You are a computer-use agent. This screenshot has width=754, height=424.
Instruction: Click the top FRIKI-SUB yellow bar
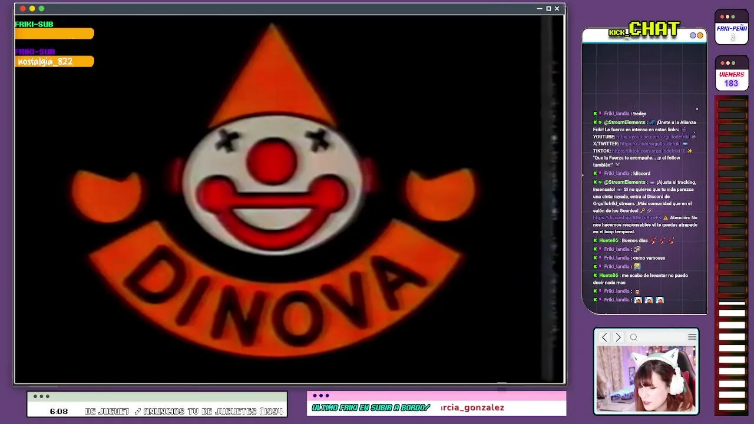54,34
